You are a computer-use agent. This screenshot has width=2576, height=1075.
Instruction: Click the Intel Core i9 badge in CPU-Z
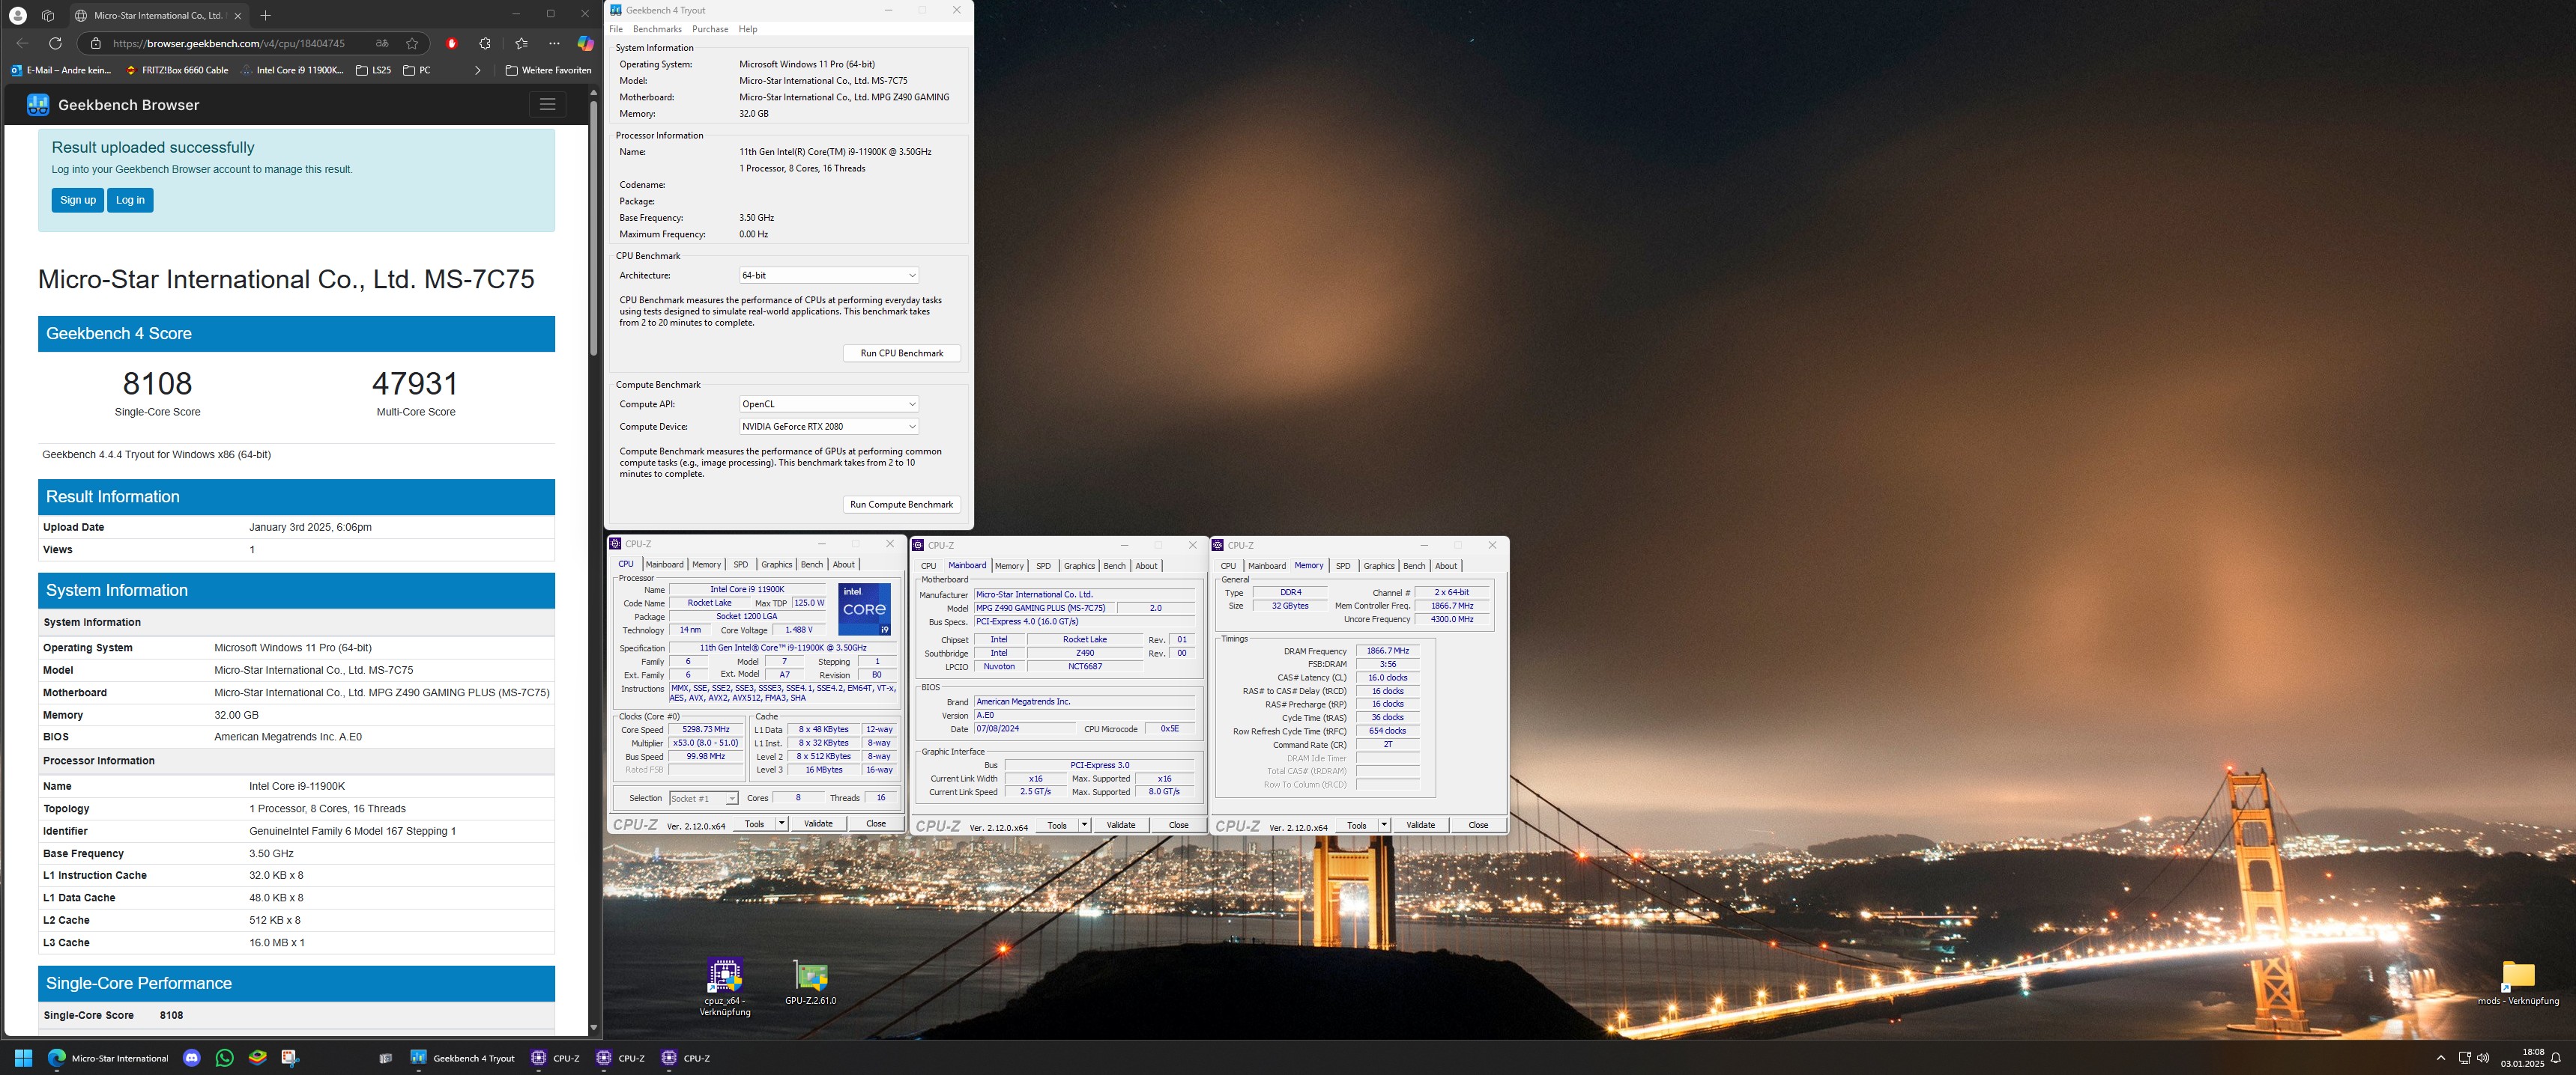(864, 609)
